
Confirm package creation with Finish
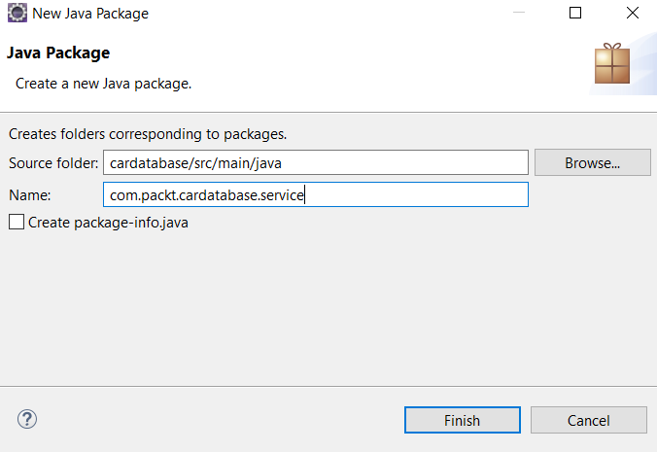tap(463, 420)
